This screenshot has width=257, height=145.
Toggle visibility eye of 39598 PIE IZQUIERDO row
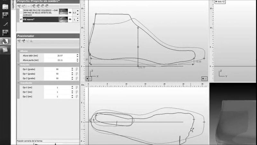(70, 13)
